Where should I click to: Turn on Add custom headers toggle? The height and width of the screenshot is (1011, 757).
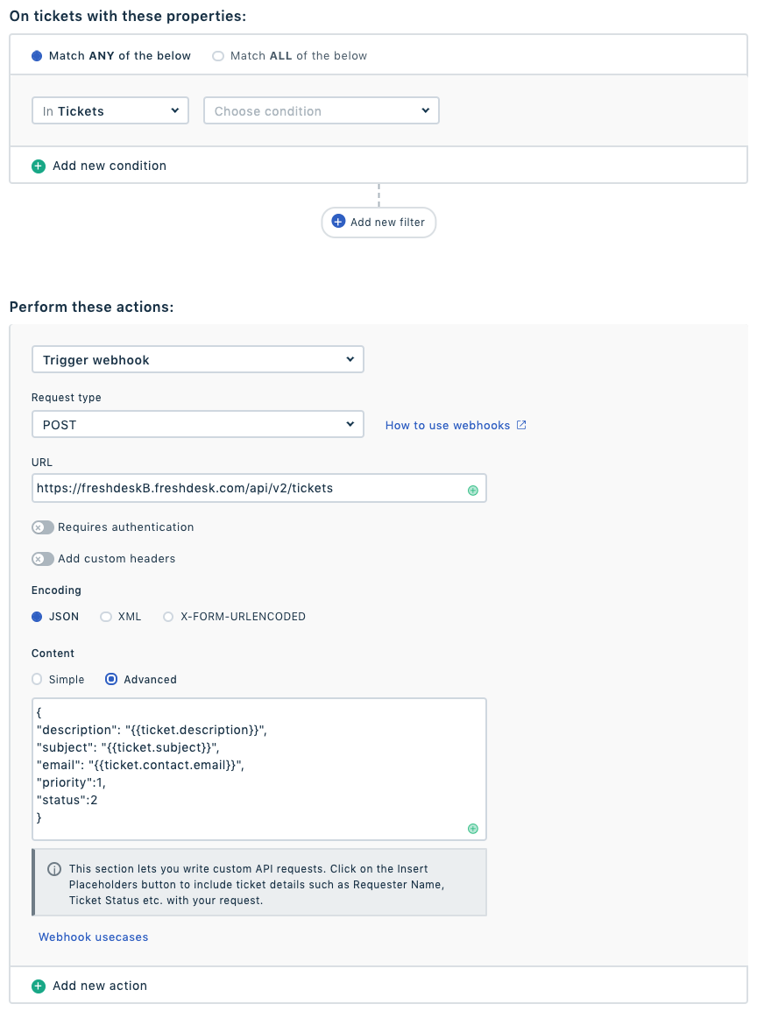[x=43, y=559]
